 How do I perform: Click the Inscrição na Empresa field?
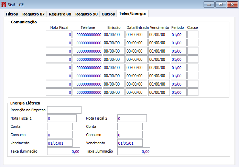tap(64, 110)
